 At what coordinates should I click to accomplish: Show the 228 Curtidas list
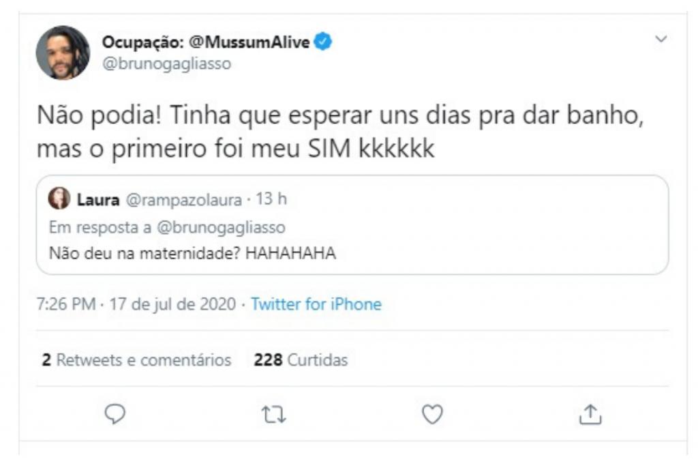[x=301, y=360]
